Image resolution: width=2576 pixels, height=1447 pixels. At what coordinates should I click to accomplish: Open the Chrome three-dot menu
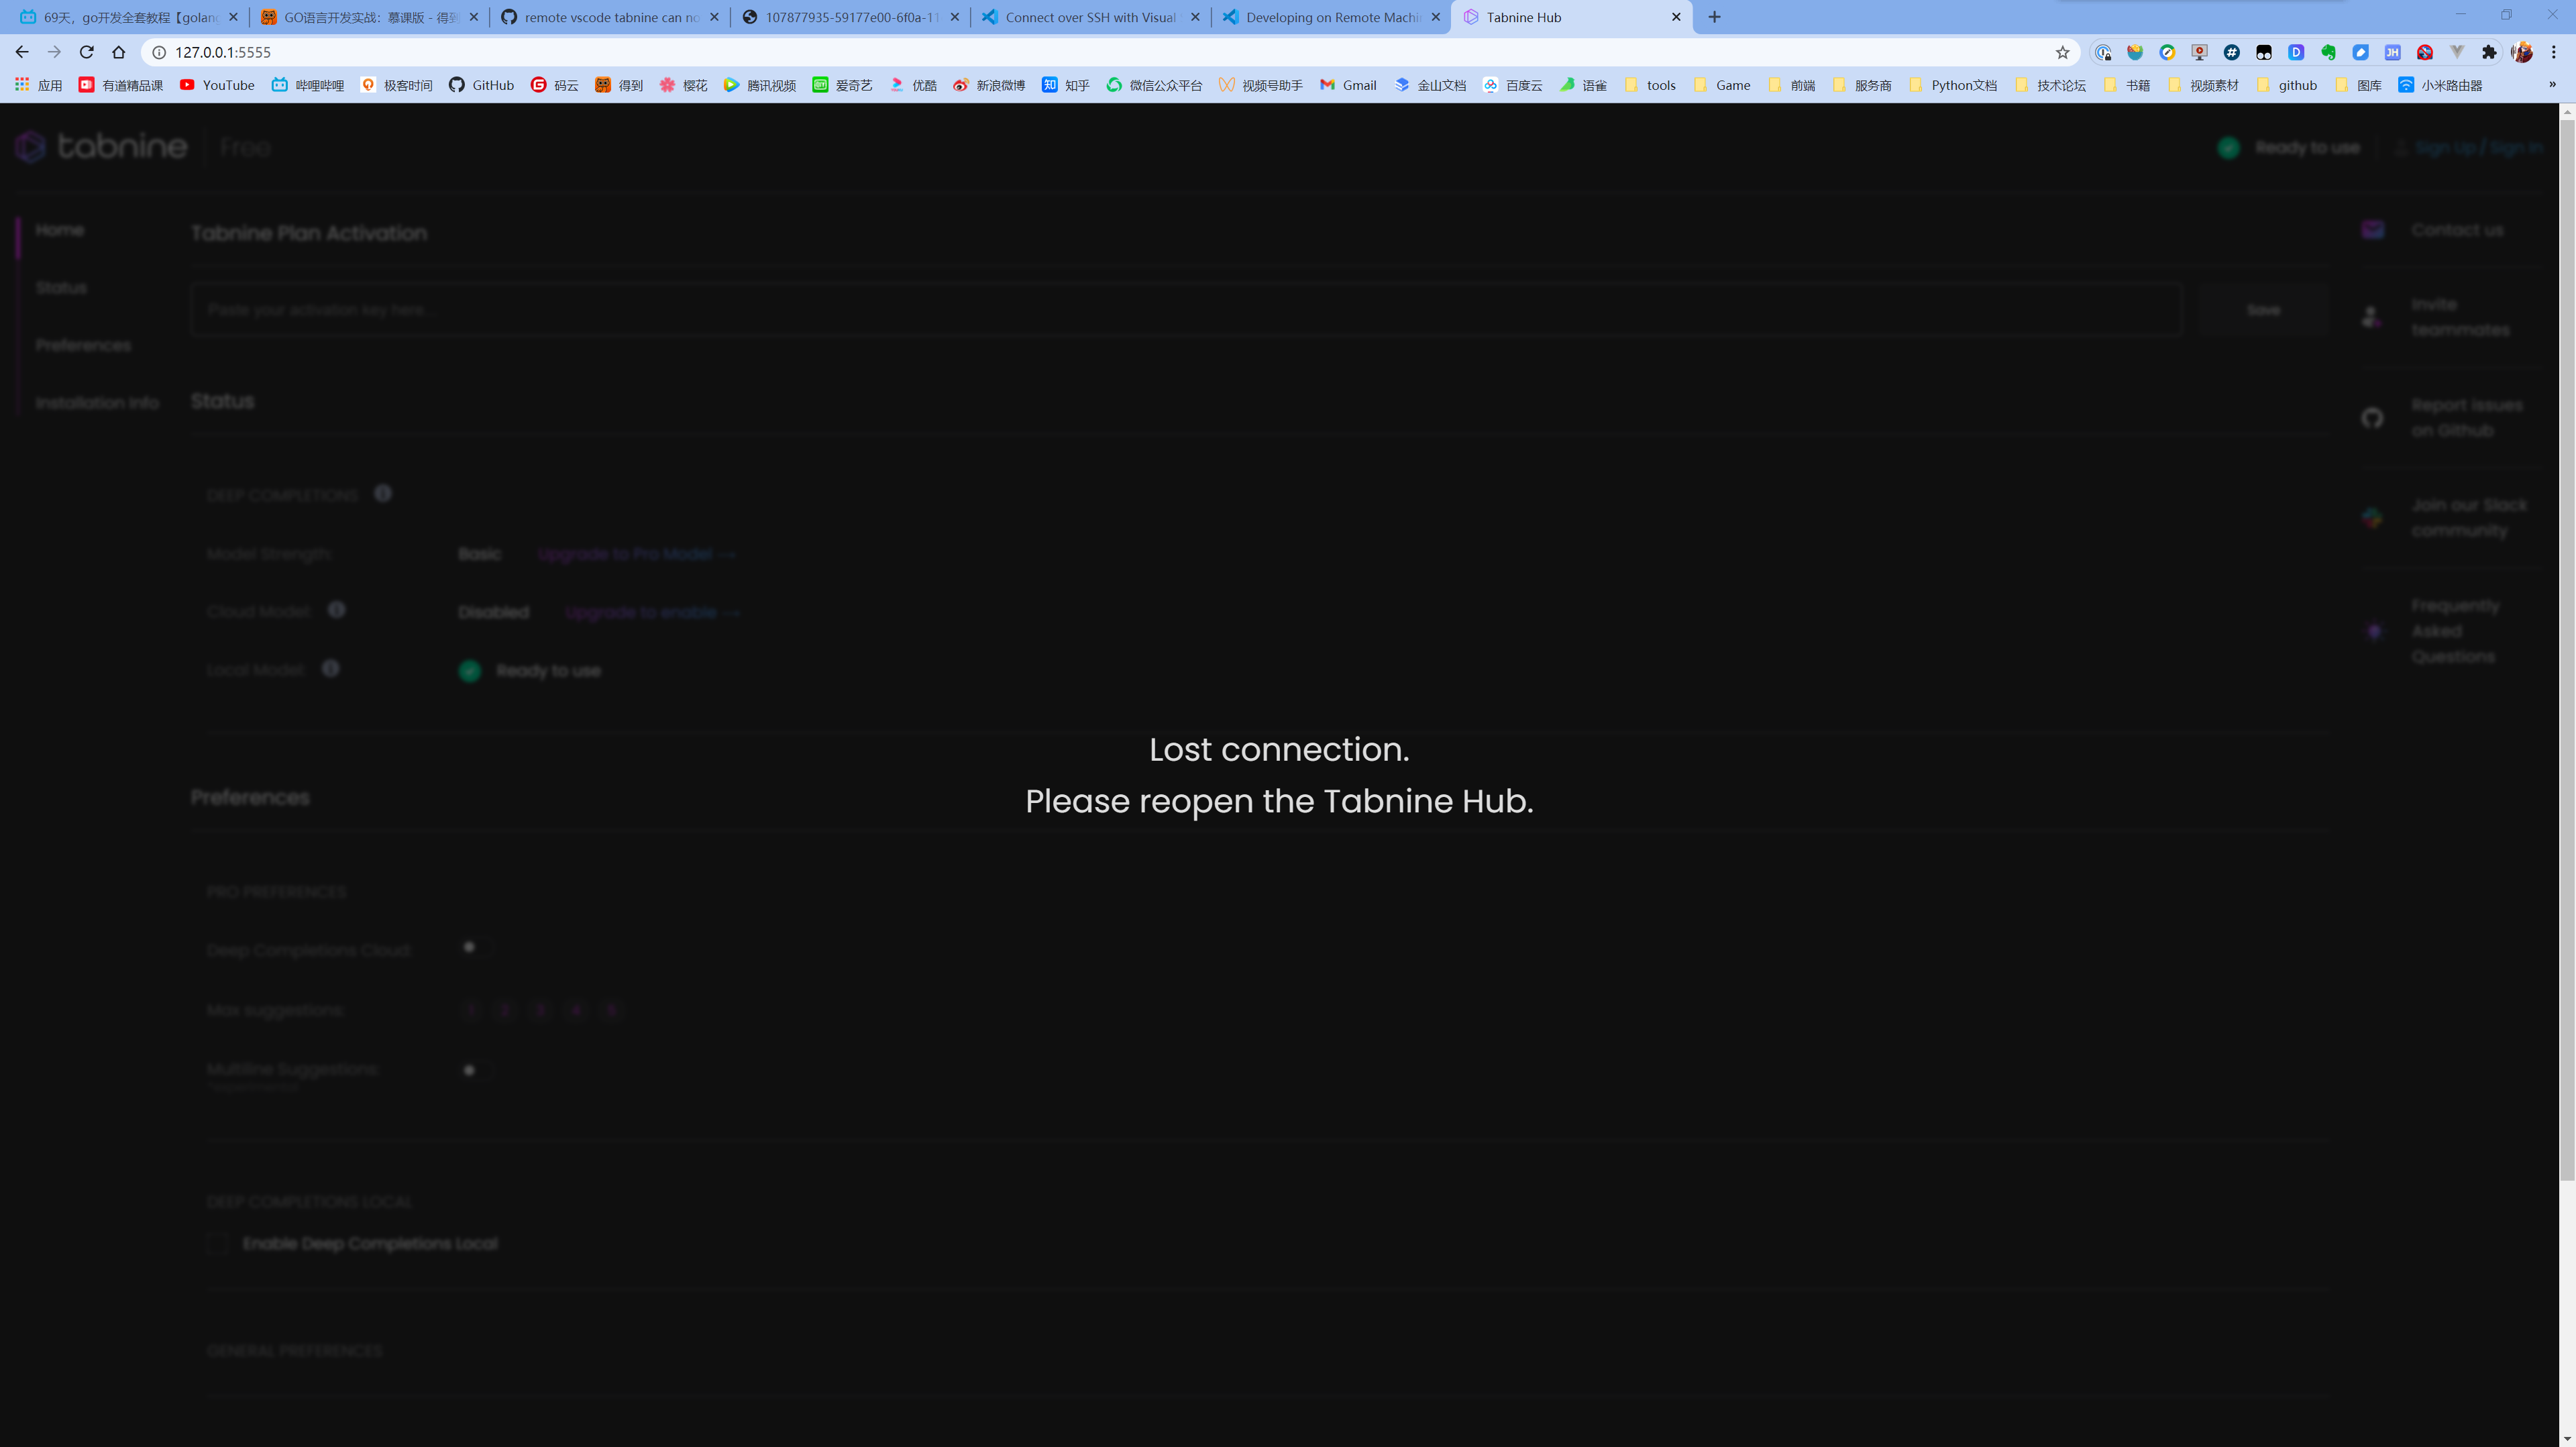pos(2553,51)
